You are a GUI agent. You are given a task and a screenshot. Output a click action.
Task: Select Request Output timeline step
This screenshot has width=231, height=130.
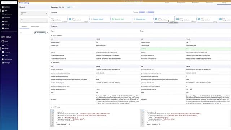click(x=100, y=19)
